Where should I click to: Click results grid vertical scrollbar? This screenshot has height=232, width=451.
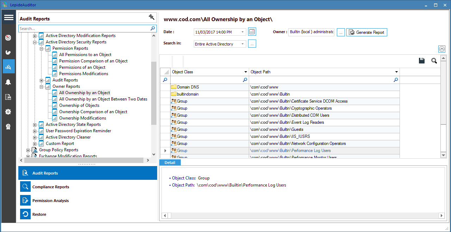444,93
